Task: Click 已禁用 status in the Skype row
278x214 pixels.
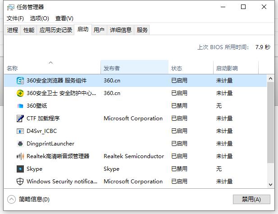Action: tap(179, 169)
